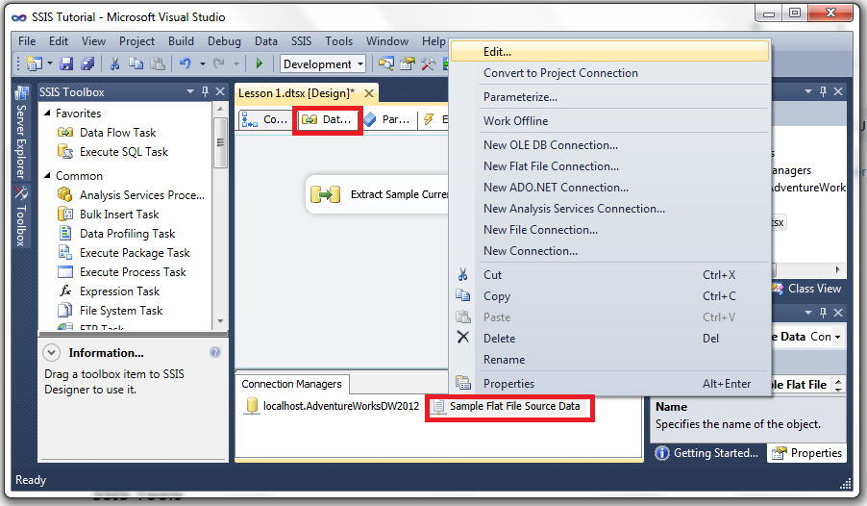Pin the SSIS Toolbox panel

205,91
